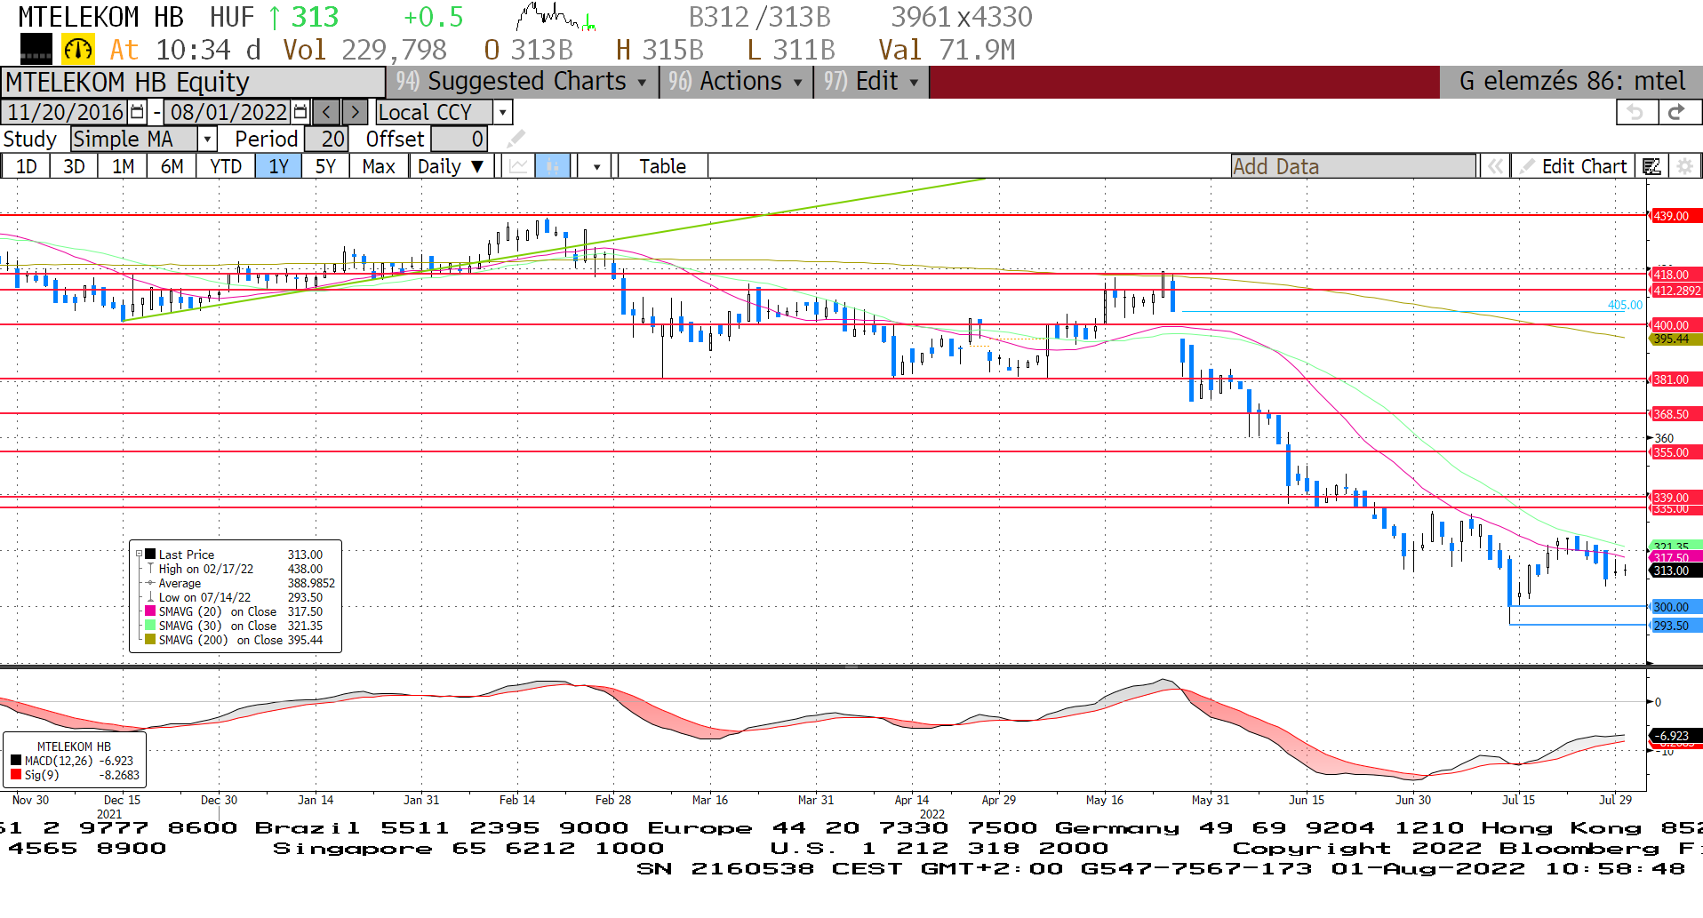
Task: Click the 405.00 blue level label
Action: pyautogui.click(x=1625, y=305)
